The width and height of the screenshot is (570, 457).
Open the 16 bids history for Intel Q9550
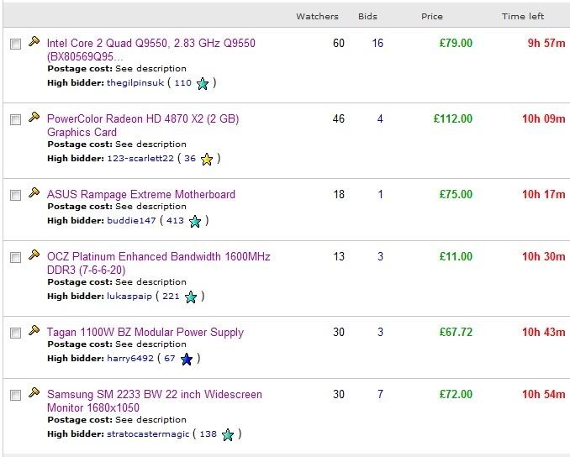coord(377,43)
